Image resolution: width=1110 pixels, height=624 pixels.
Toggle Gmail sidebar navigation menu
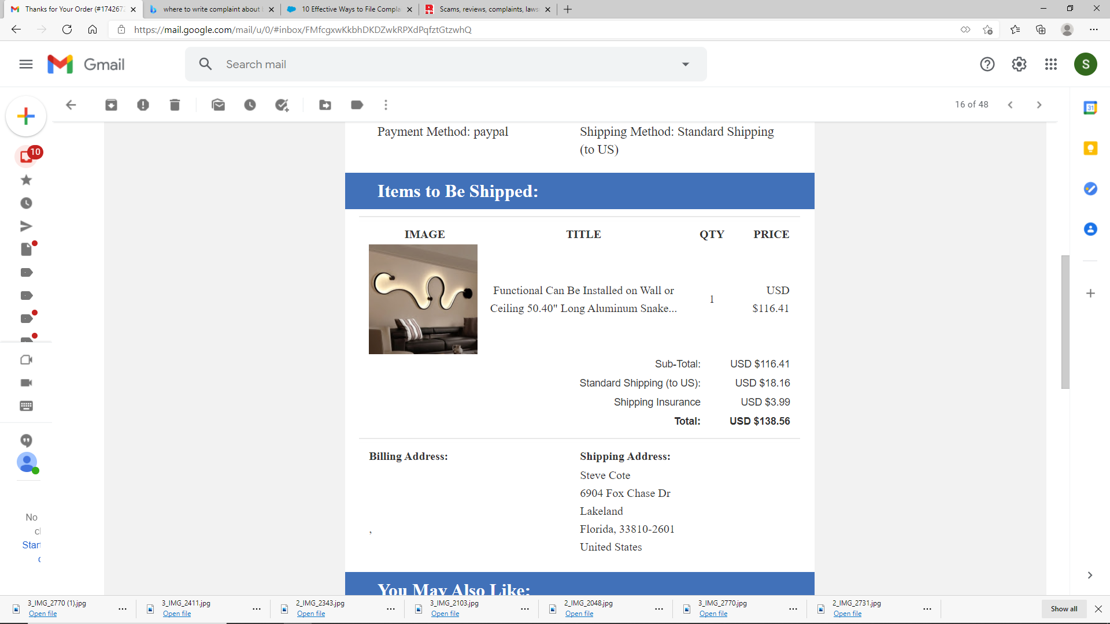tap(26, 64)
